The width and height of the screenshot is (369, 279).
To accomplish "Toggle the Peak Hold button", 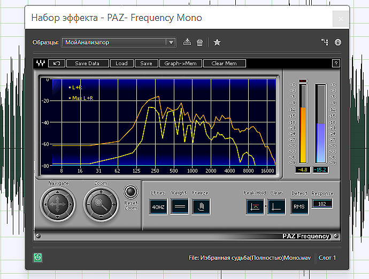I will coord(255,207).
